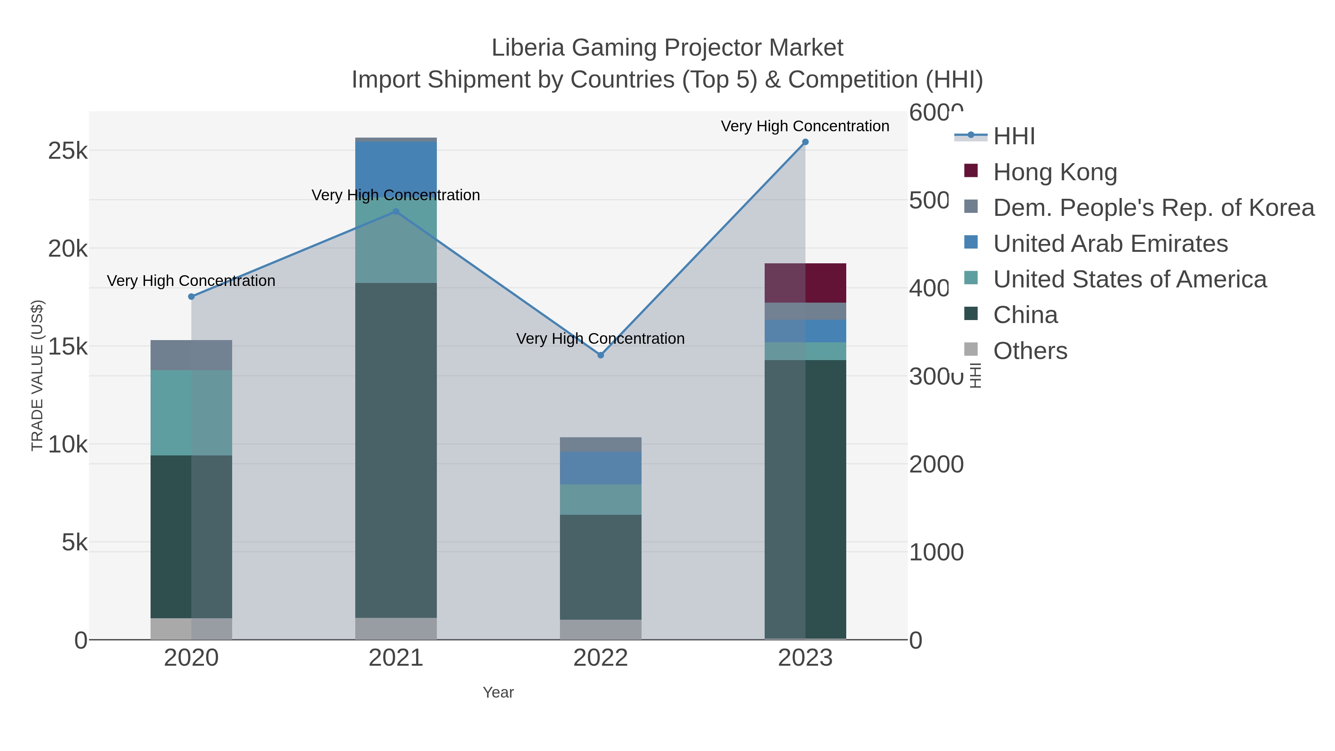Screen dimensions: 1335x751
Task: Click the UAE segment of 2021 bar
Action: pos(396,169)
